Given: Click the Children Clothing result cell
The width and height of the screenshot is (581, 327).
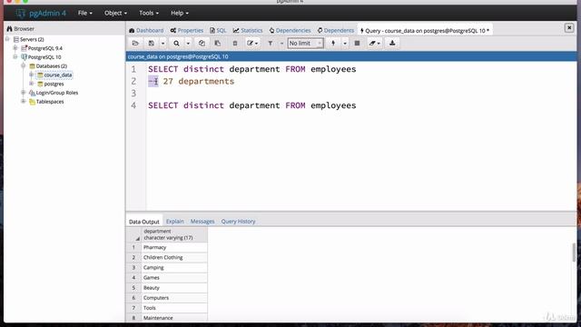Looking at the screenshot, I should click(x=174, y=257).
